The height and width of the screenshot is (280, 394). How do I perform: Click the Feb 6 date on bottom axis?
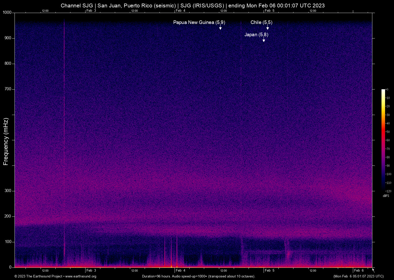coord(359,271)
